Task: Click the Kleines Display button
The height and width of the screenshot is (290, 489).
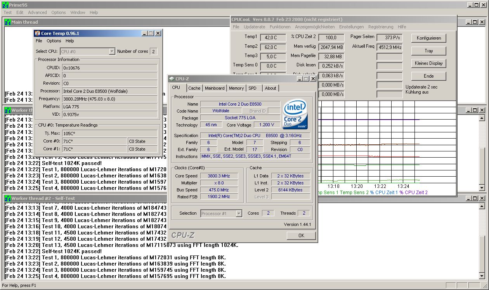Action: click(x=428, y=63)
